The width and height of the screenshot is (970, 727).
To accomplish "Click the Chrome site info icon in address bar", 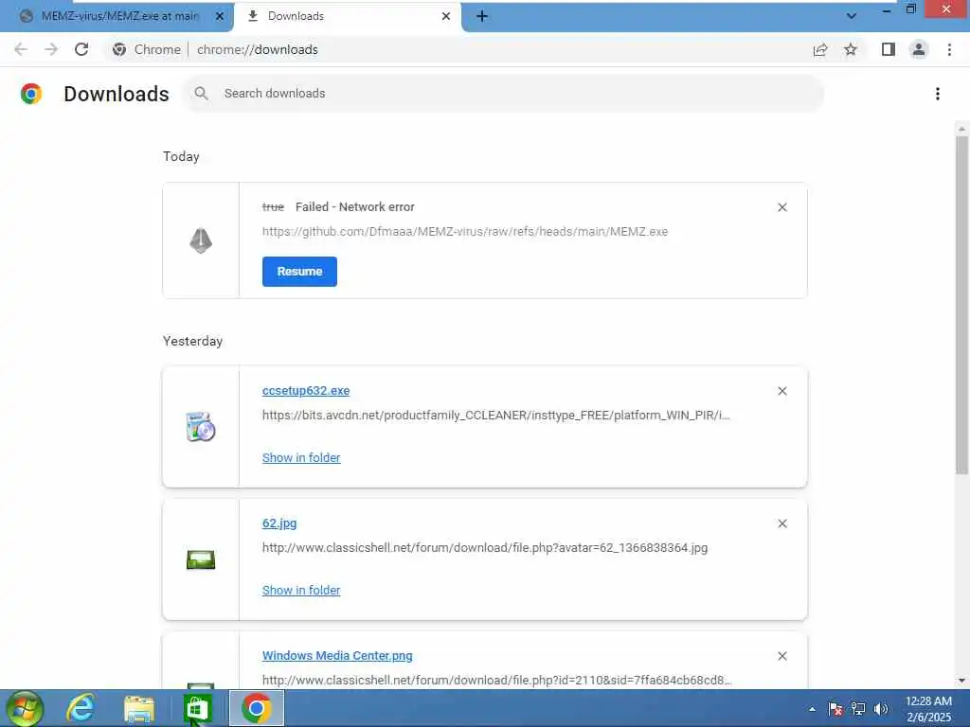I will coord(119,49).
